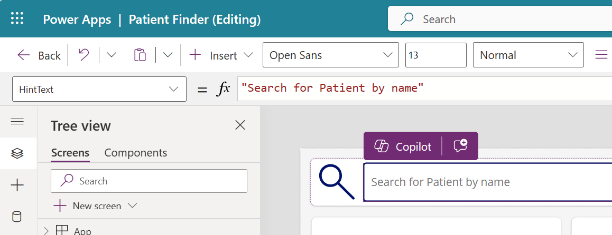Click the top Power Apps Search box
Viewport: 612px width, 235px height.
[499, 19]
